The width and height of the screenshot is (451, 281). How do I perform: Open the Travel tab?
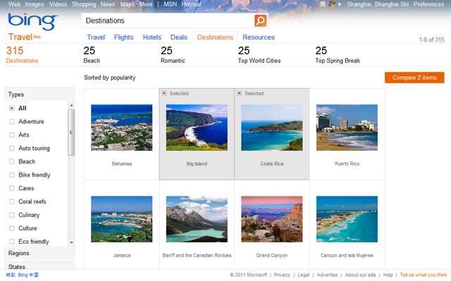point(96,37)
